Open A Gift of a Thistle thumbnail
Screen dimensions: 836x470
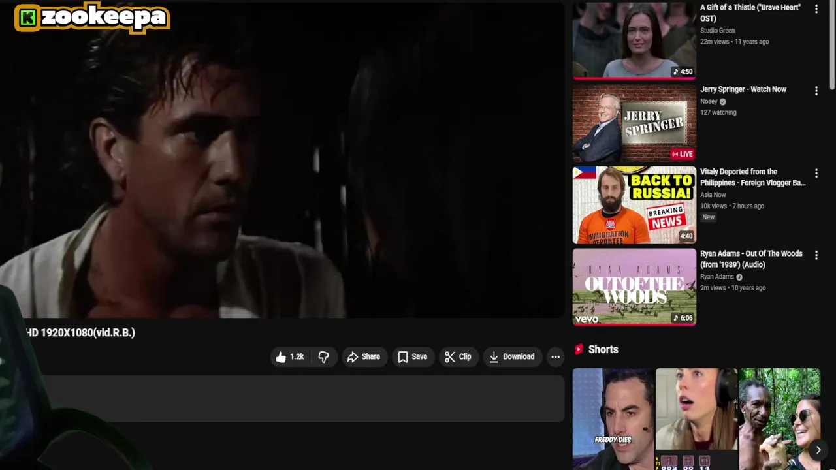634,40
